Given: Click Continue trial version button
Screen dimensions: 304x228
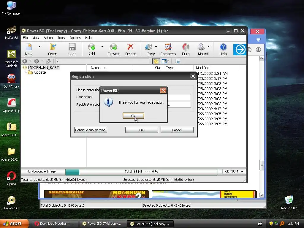Looking at the screenshot, I should coord(91,130).
